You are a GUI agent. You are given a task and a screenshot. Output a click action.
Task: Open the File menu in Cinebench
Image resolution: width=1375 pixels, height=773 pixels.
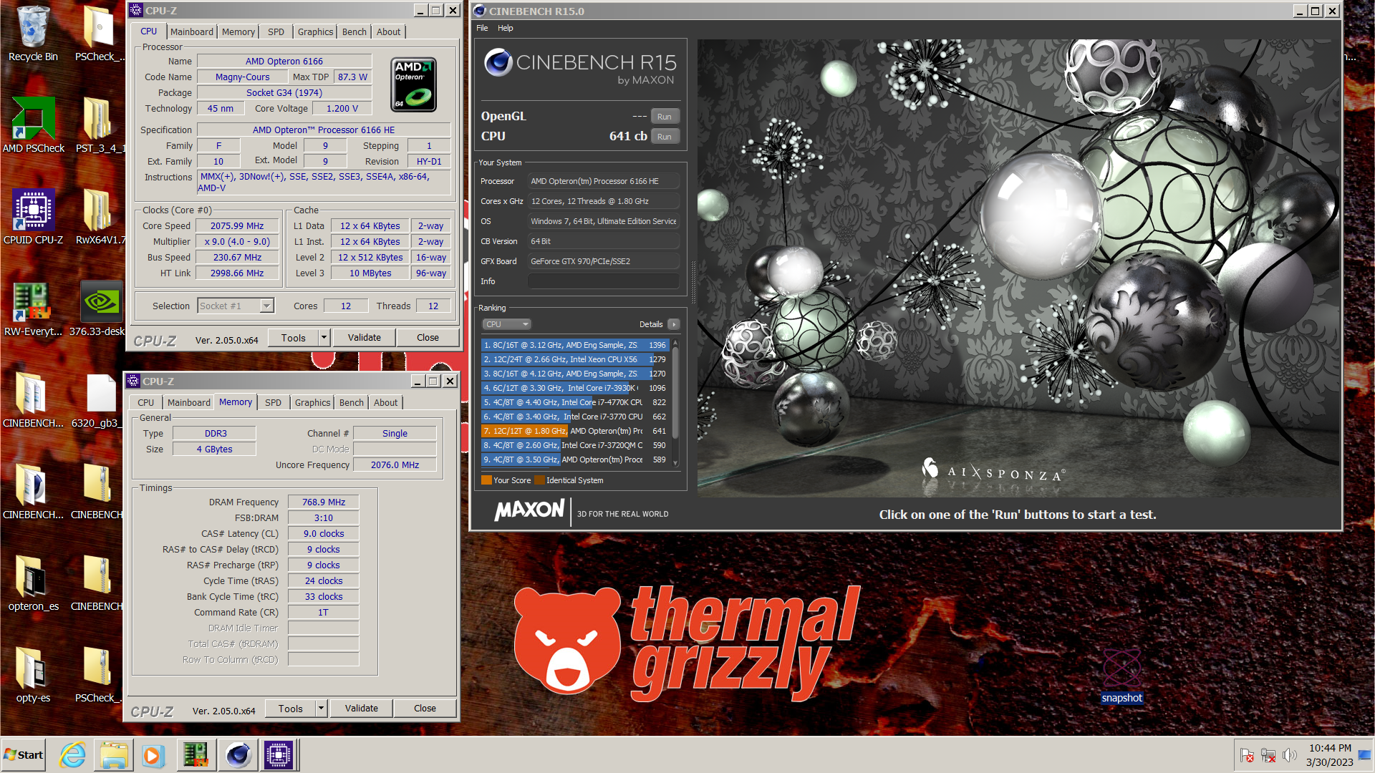click(x=482, y=28)
